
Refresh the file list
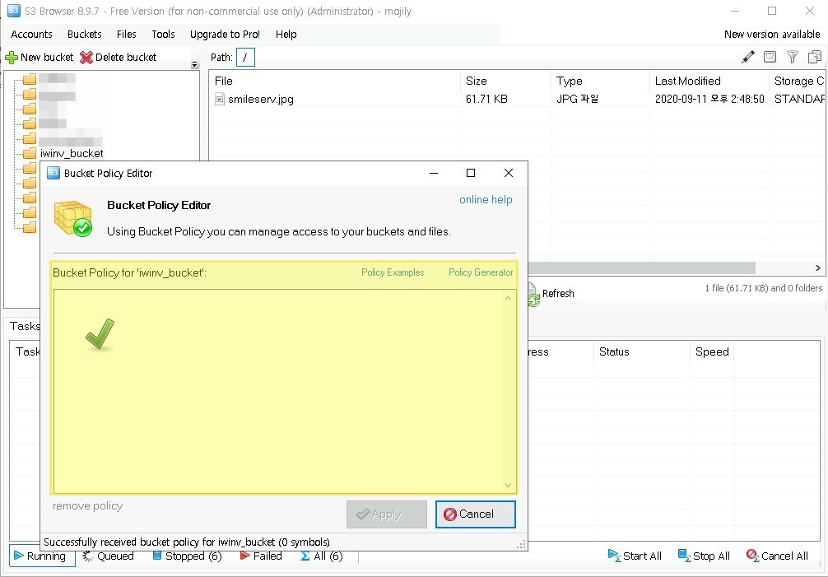[x=551, y=294]
